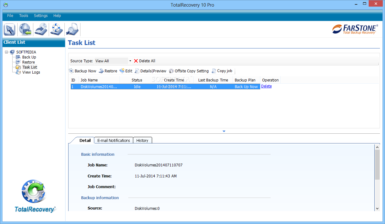385x224 pixels.
Task: Click the DiskVolumes201407110707 job name value
Action: point(158,165)
